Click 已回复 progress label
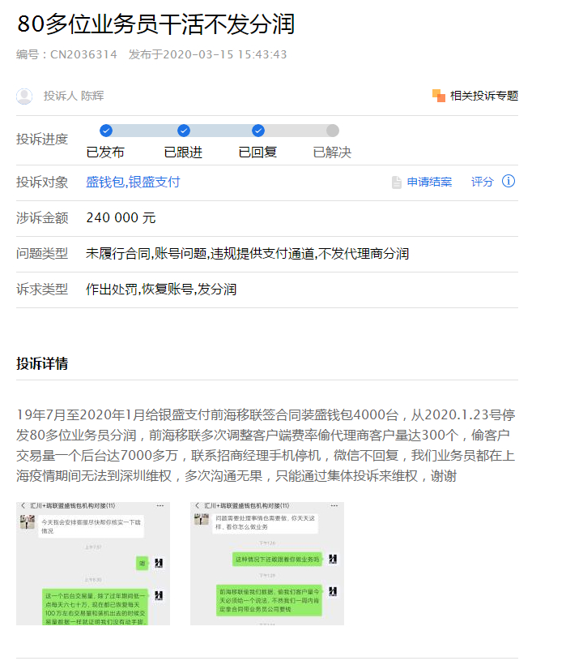566x661 pixels. [x=257, y=152]
